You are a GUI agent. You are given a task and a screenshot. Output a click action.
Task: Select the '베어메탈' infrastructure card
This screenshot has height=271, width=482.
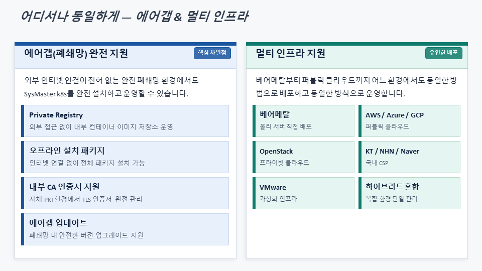303,121
